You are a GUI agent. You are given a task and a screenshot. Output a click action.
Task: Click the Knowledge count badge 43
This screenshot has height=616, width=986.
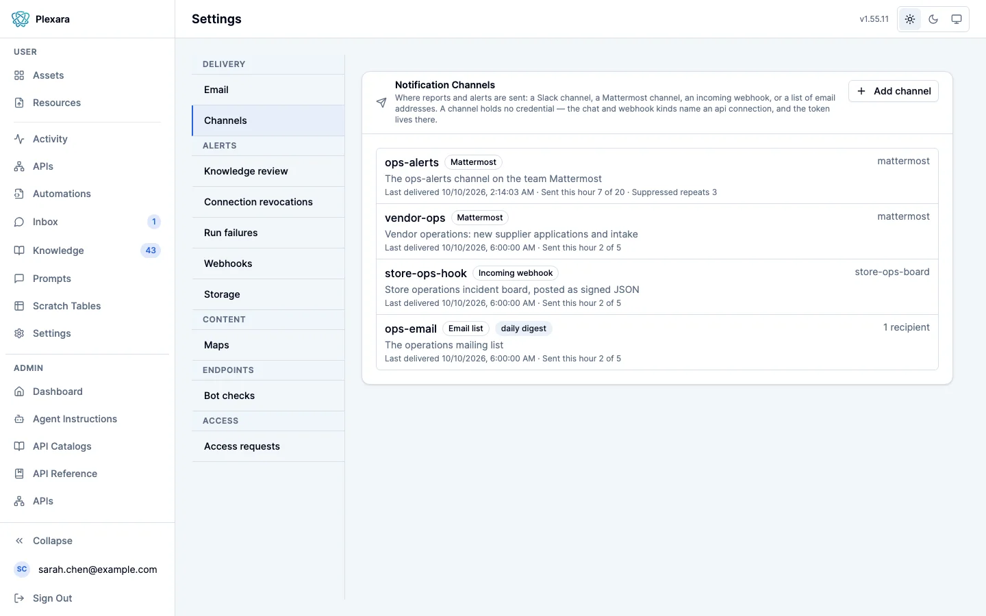click(151, 251)
